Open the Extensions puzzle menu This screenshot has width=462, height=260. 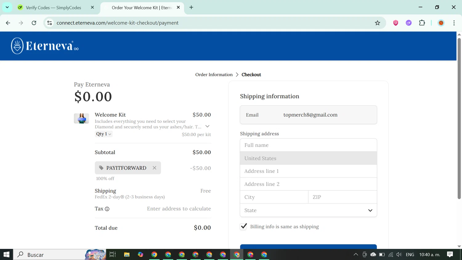[422, 23]
